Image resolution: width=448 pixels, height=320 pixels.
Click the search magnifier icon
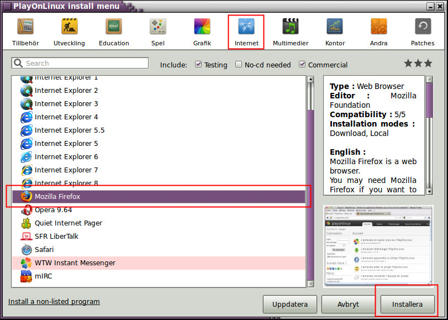(18, 63)
